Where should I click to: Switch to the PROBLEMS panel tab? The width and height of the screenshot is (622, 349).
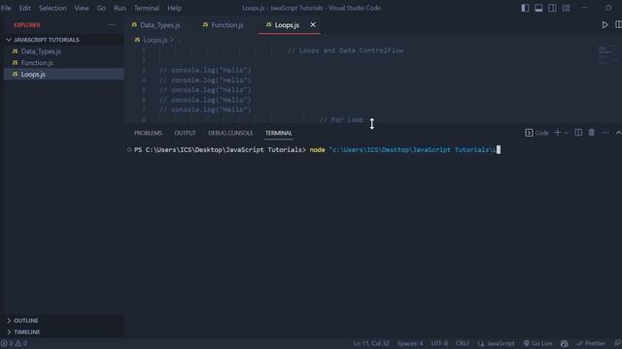point(148,133)
